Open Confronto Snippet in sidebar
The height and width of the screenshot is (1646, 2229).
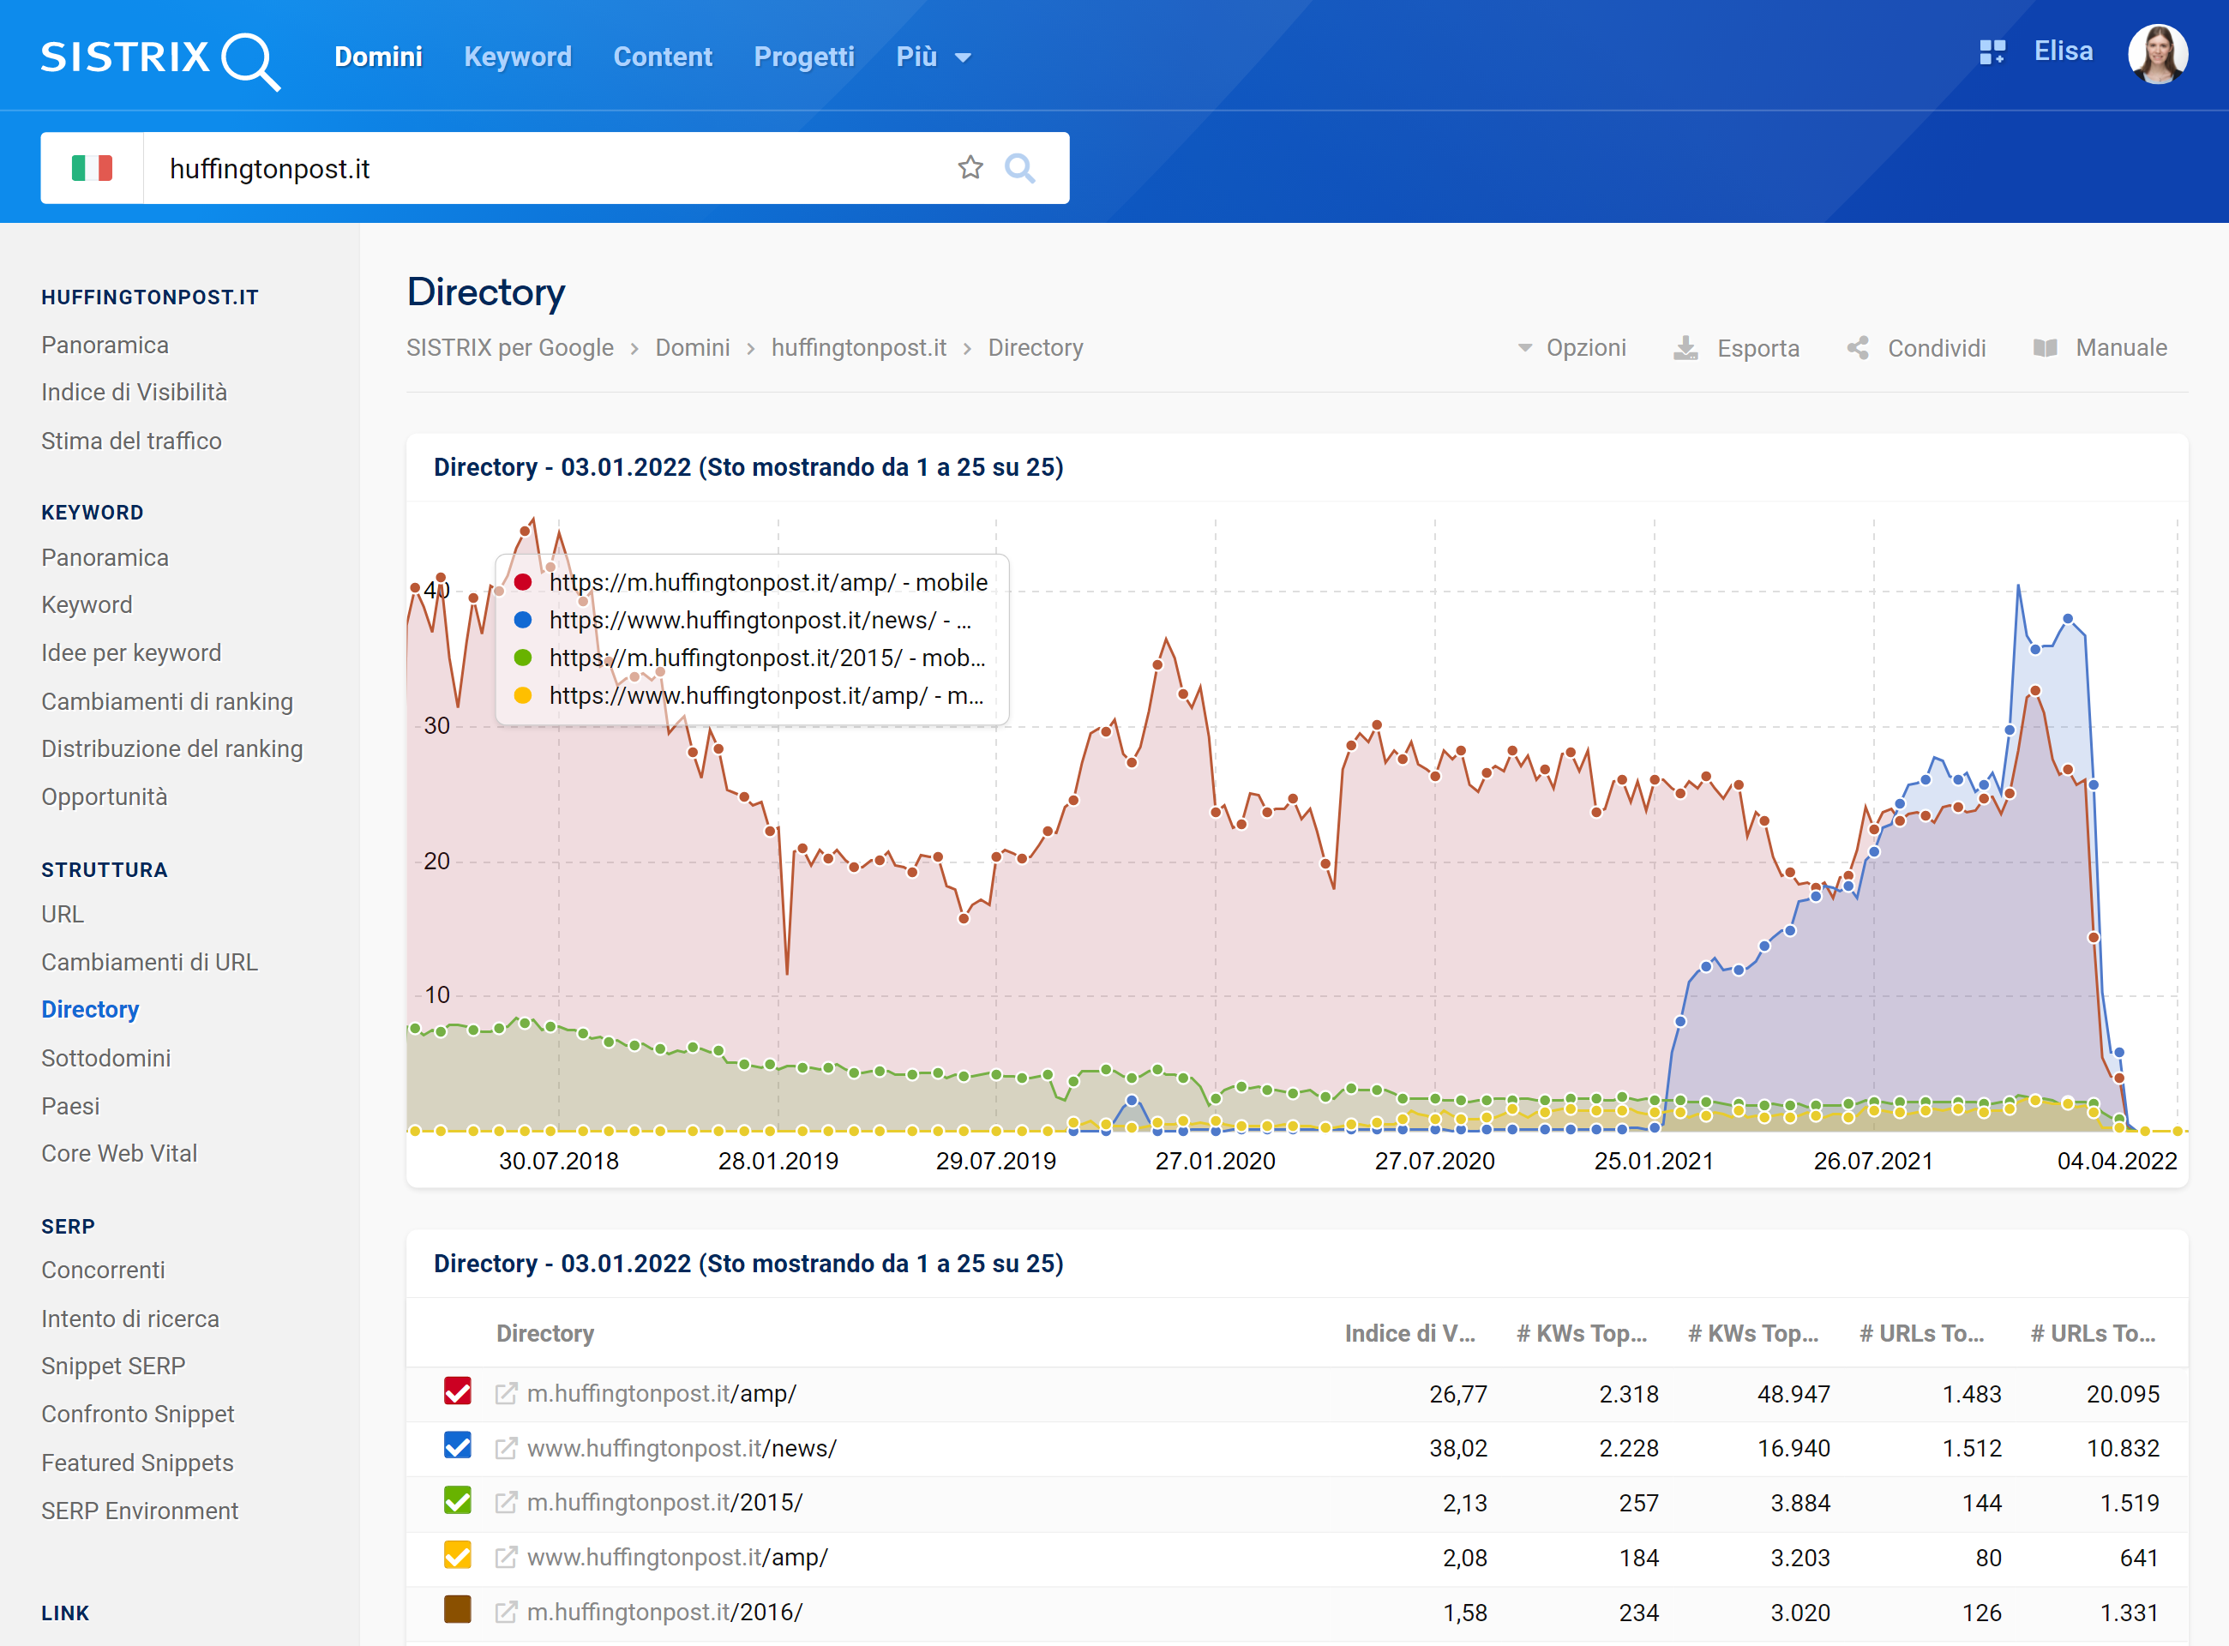tap(137, 1414)
